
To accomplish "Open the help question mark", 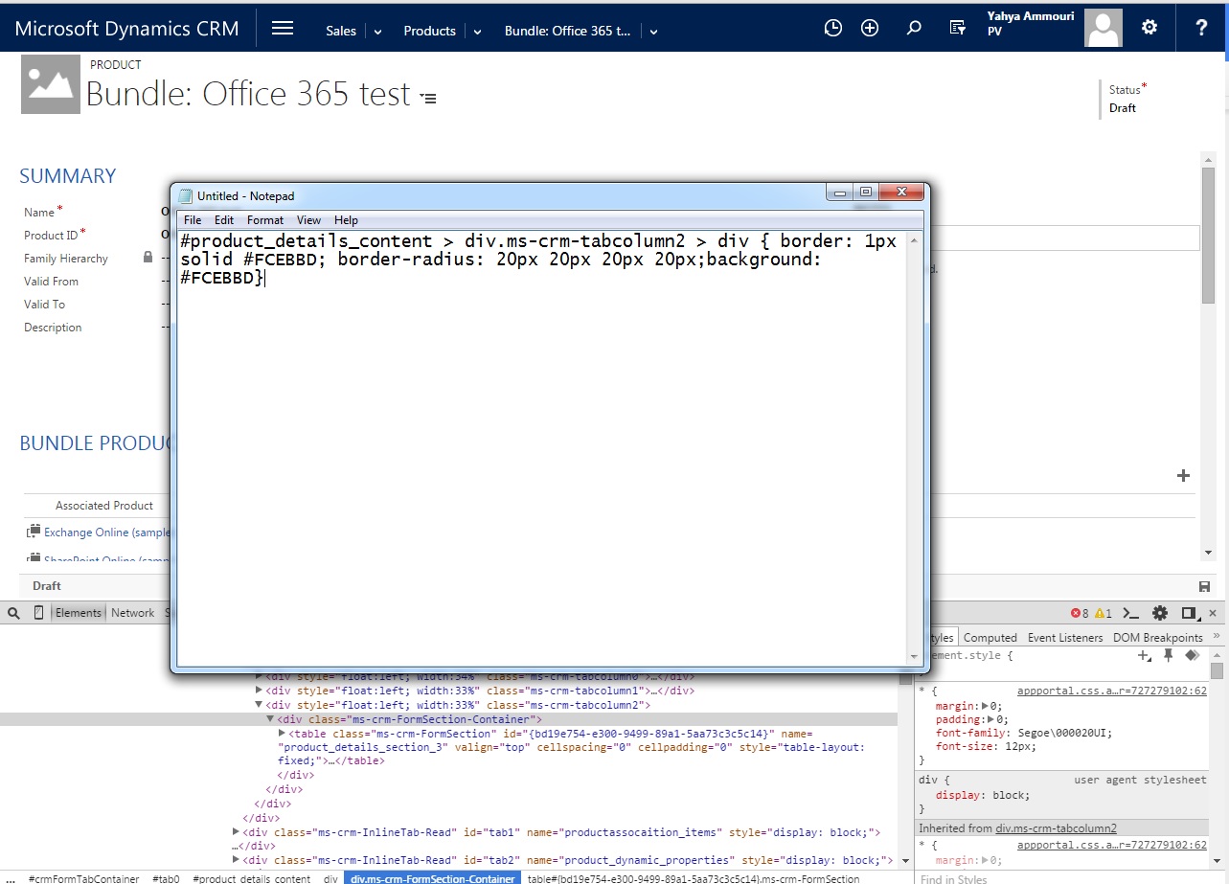I will coord(1201,28).
